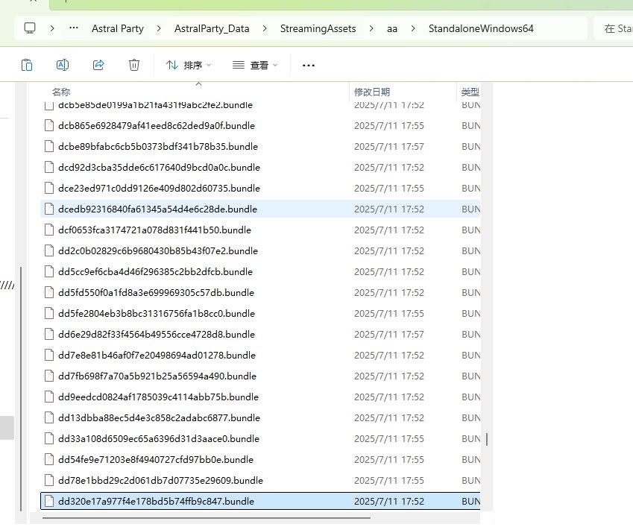
Task: Click the Rename icon in toolbar
Action: pyautogui.click(x=63, y=65)
